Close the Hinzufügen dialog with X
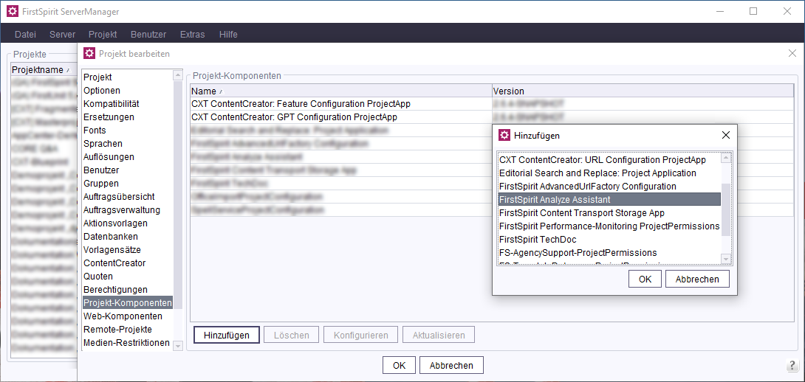 pyautogui.click(x=725, y=135)
